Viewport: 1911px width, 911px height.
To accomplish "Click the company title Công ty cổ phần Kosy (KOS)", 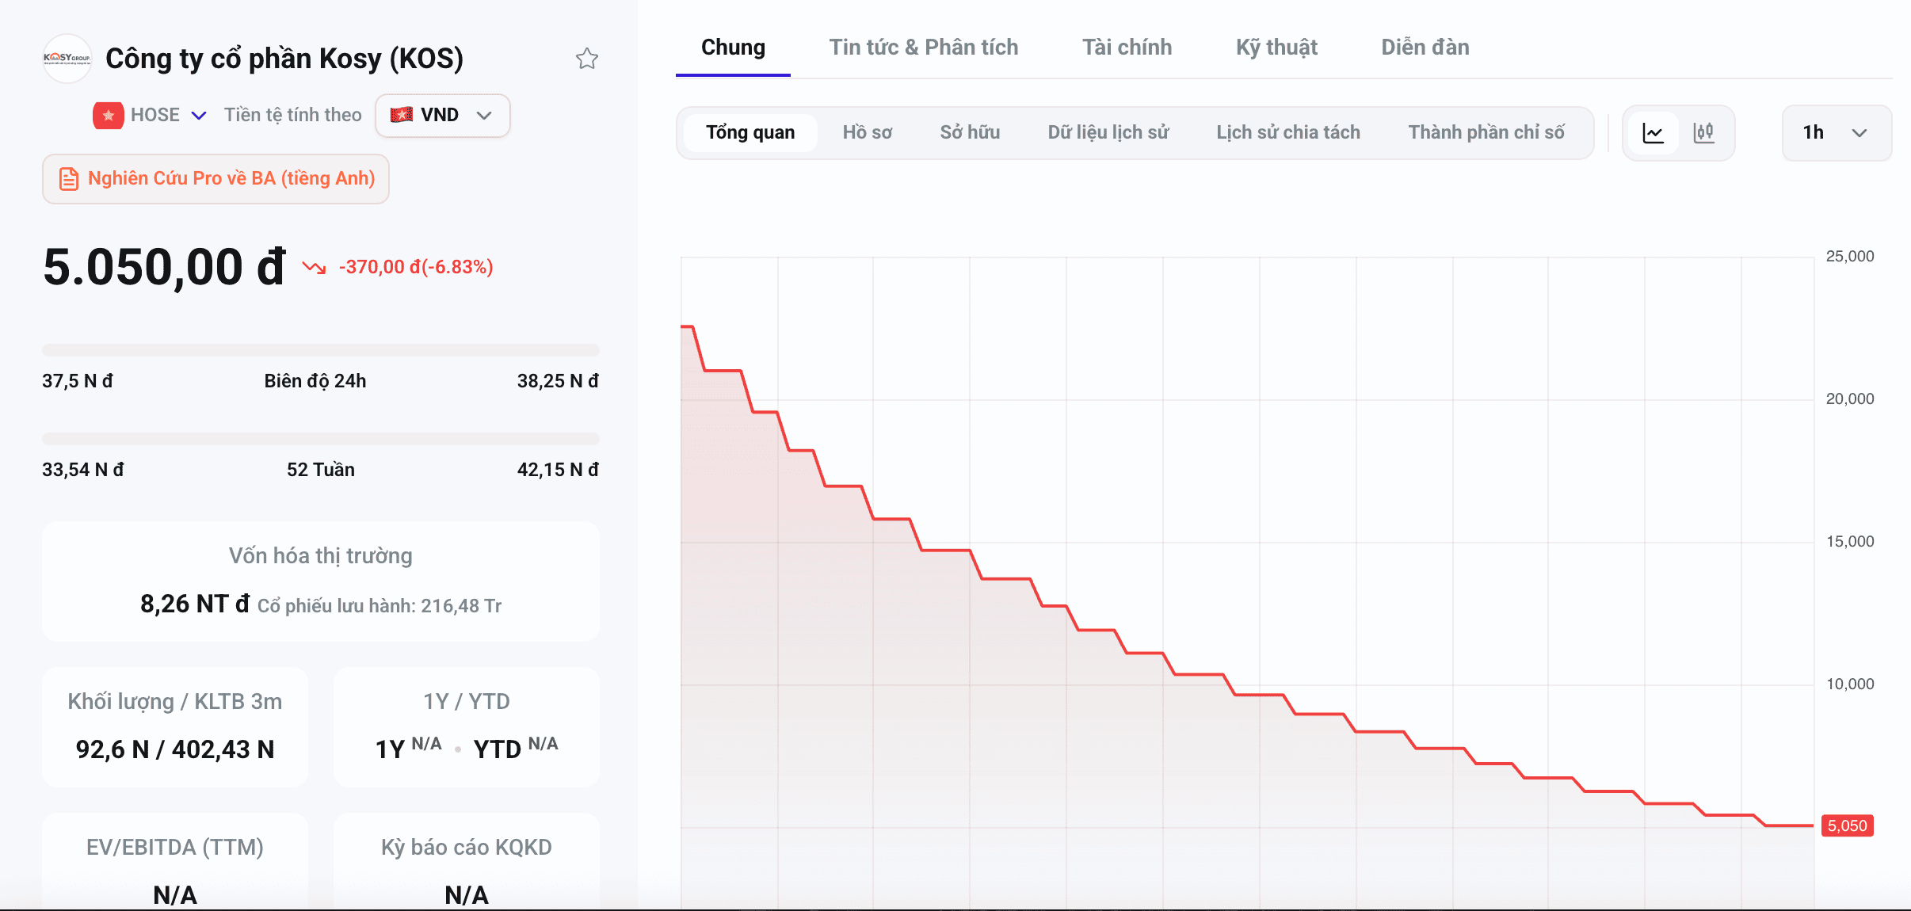I will (x=284, y=59).
